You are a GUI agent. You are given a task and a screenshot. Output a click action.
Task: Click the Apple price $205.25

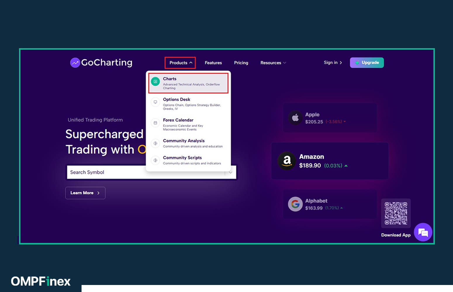coord(314,122)
